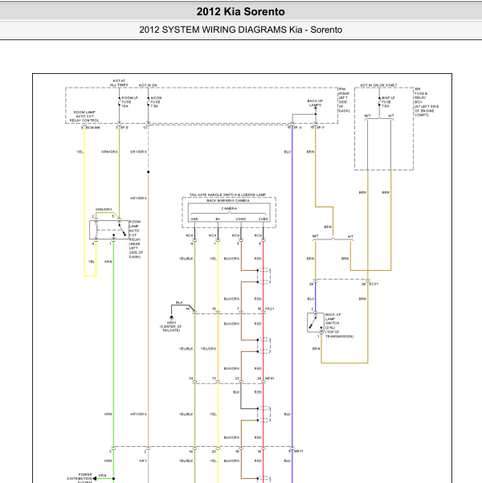Click the Hot In On Or Start label
482x483 pixels.
pos(378,85)
